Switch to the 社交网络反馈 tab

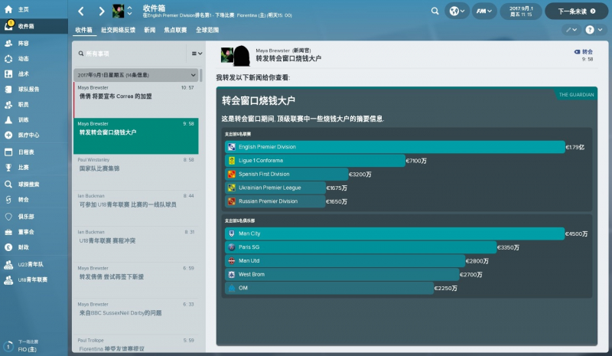click(x=118, y=29)
